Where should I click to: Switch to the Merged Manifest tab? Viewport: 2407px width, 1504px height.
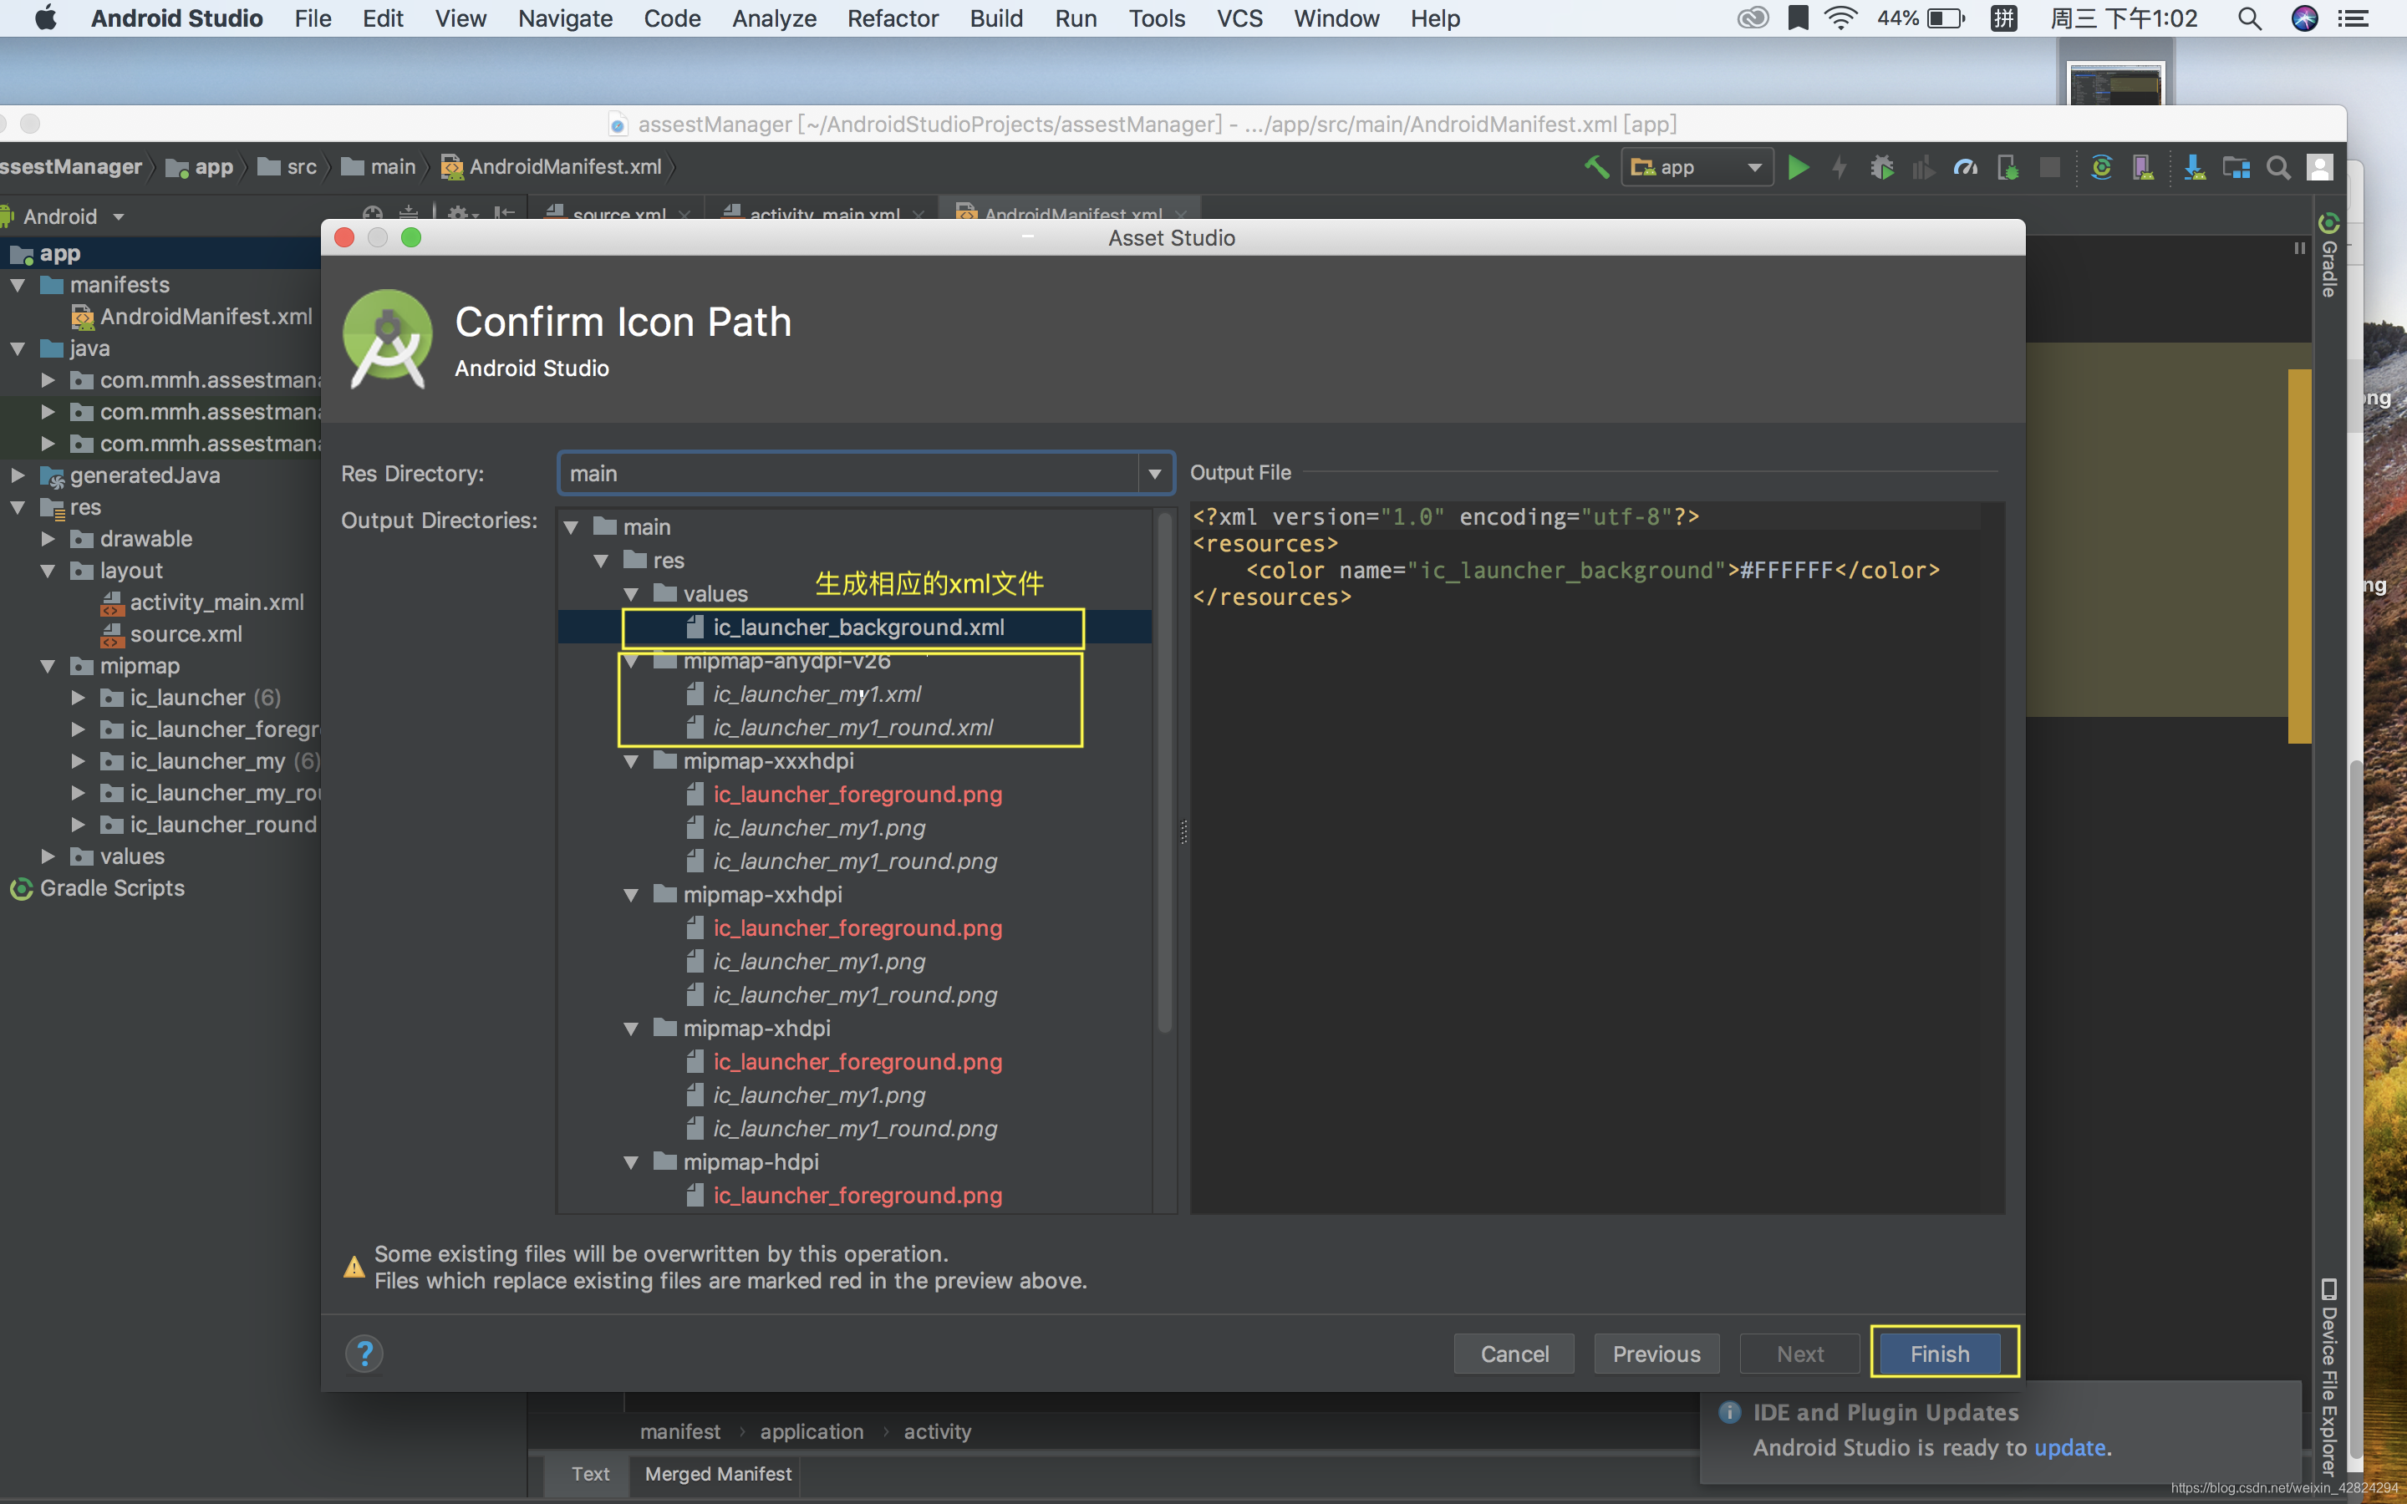point(718,1473)
